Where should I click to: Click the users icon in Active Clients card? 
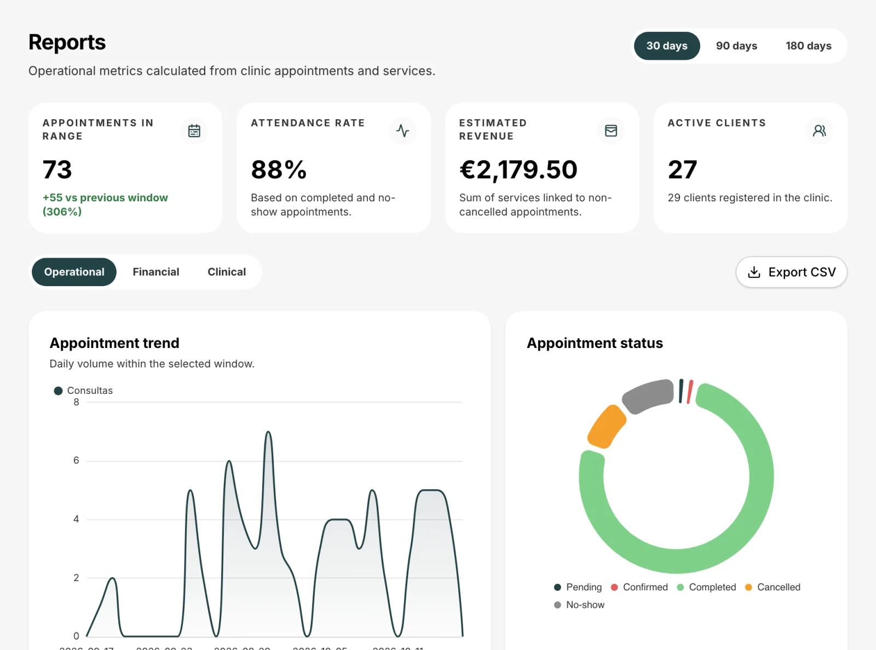tap(820, 131)
